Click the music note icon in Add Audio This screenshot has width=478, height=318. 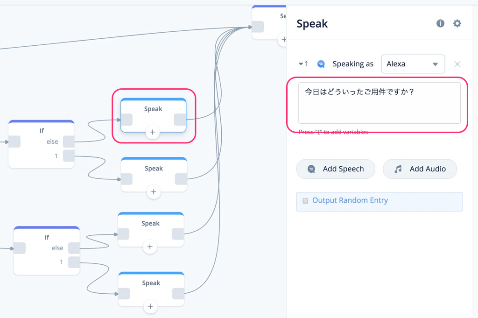[x=398, y=169]
